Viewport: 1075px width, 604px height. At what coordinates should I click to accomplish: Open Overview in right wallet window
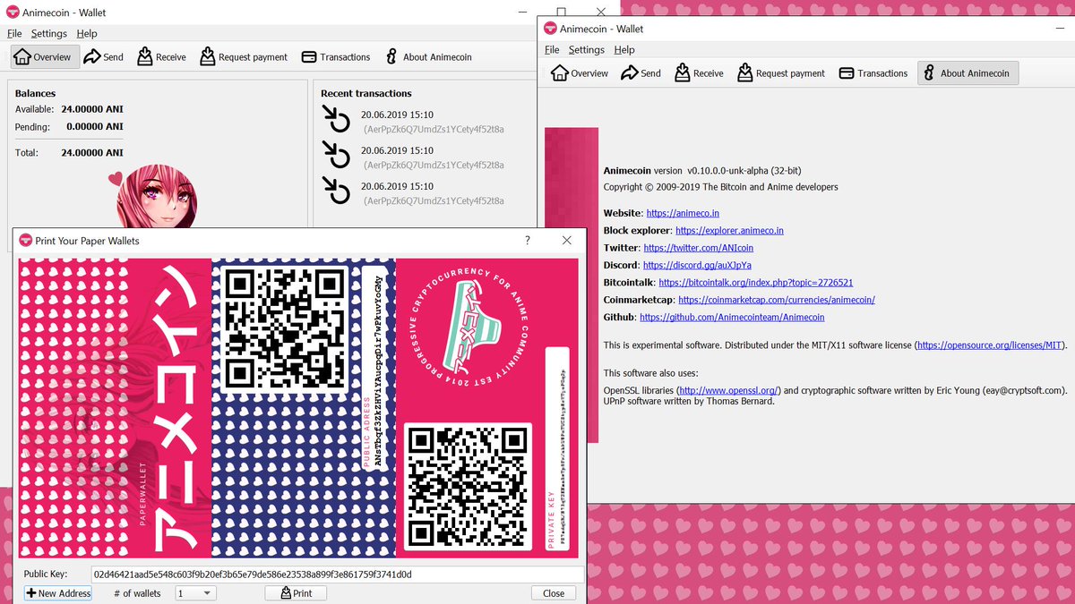(x=580, y=73)
